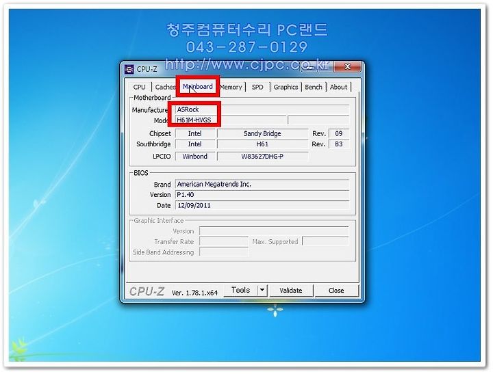493x374 pixels.
Task: Click the Tools button
Action: (240, 291)
